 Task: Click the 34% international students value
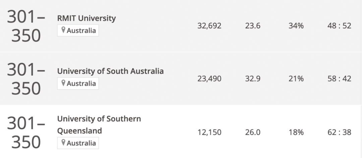click(296, 26)
